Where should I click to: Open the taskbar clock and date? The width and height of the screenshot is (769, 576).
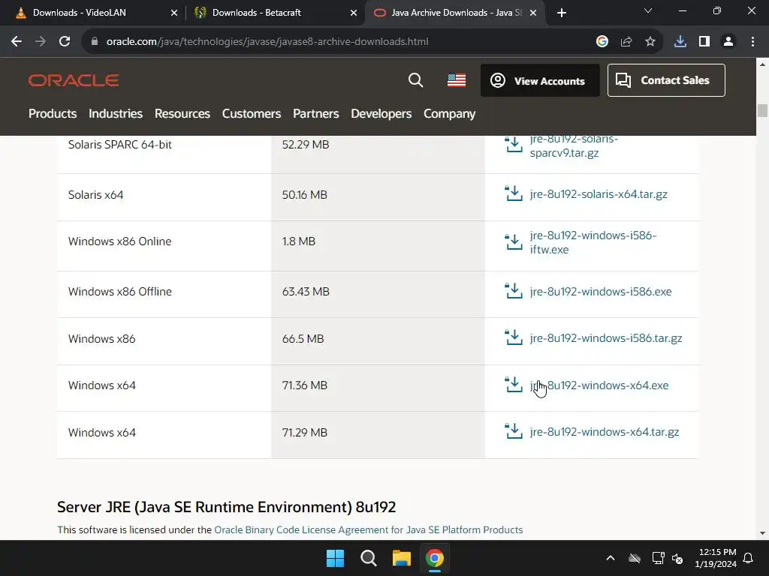[716, 558]
